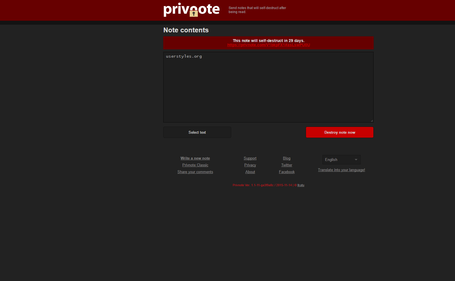Click the Destroy note now button
This screenshot has width=455, height=281.
[340, 132]
